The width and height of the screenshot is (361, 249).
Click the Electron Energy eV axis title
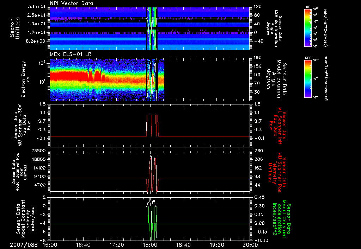[x=26, y=79]
